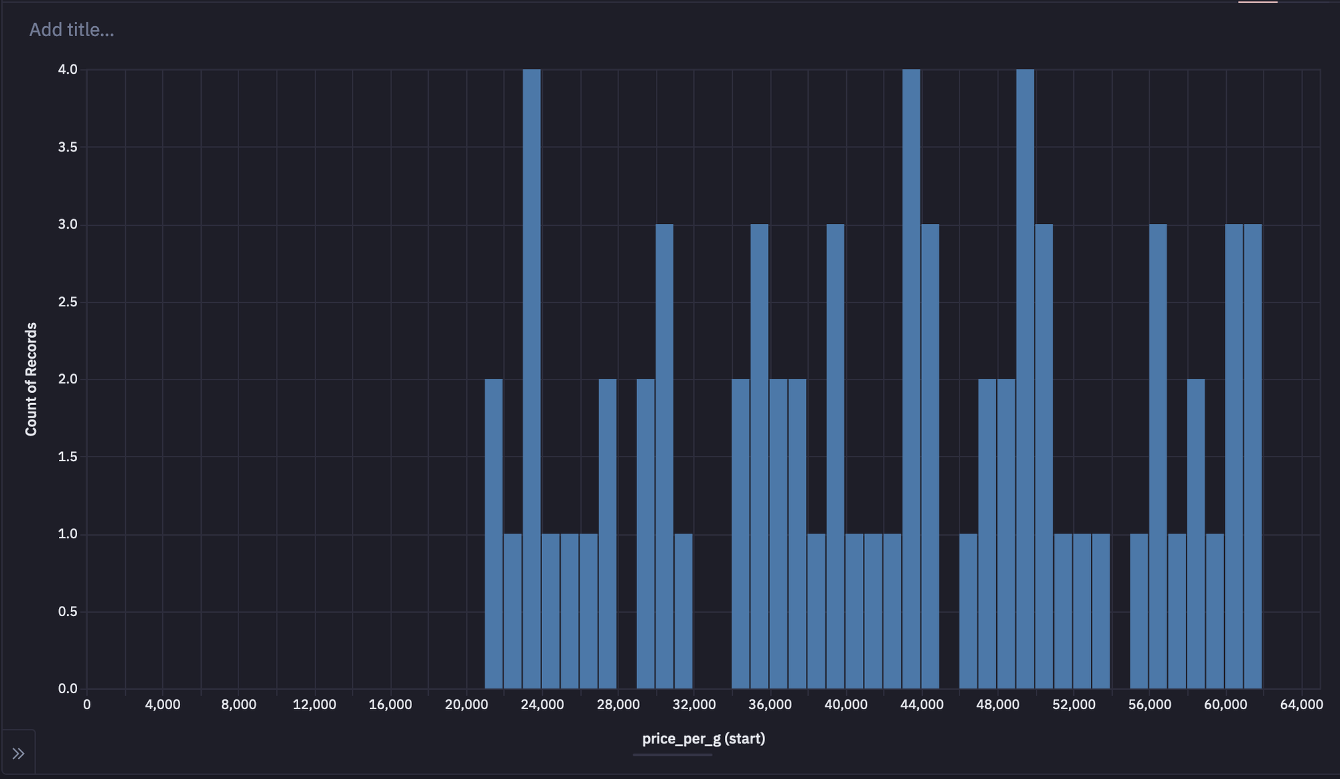Select the rightmost bar in the histogram
Viewport: 1340px width, 779px height.
coord(1252,456)
